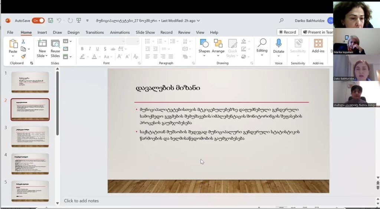The height and width of the screenshot is (209, 380).
Task: Select the Format Painter brush icon
Action: pos(23,56)
